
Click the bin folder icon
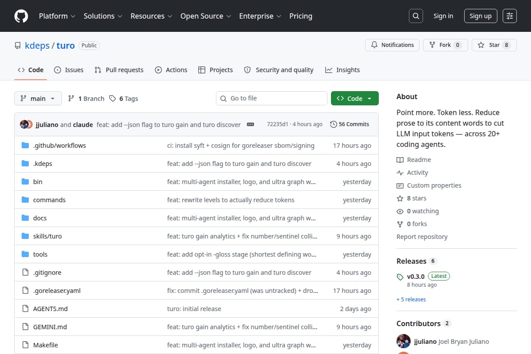point(25,181)
